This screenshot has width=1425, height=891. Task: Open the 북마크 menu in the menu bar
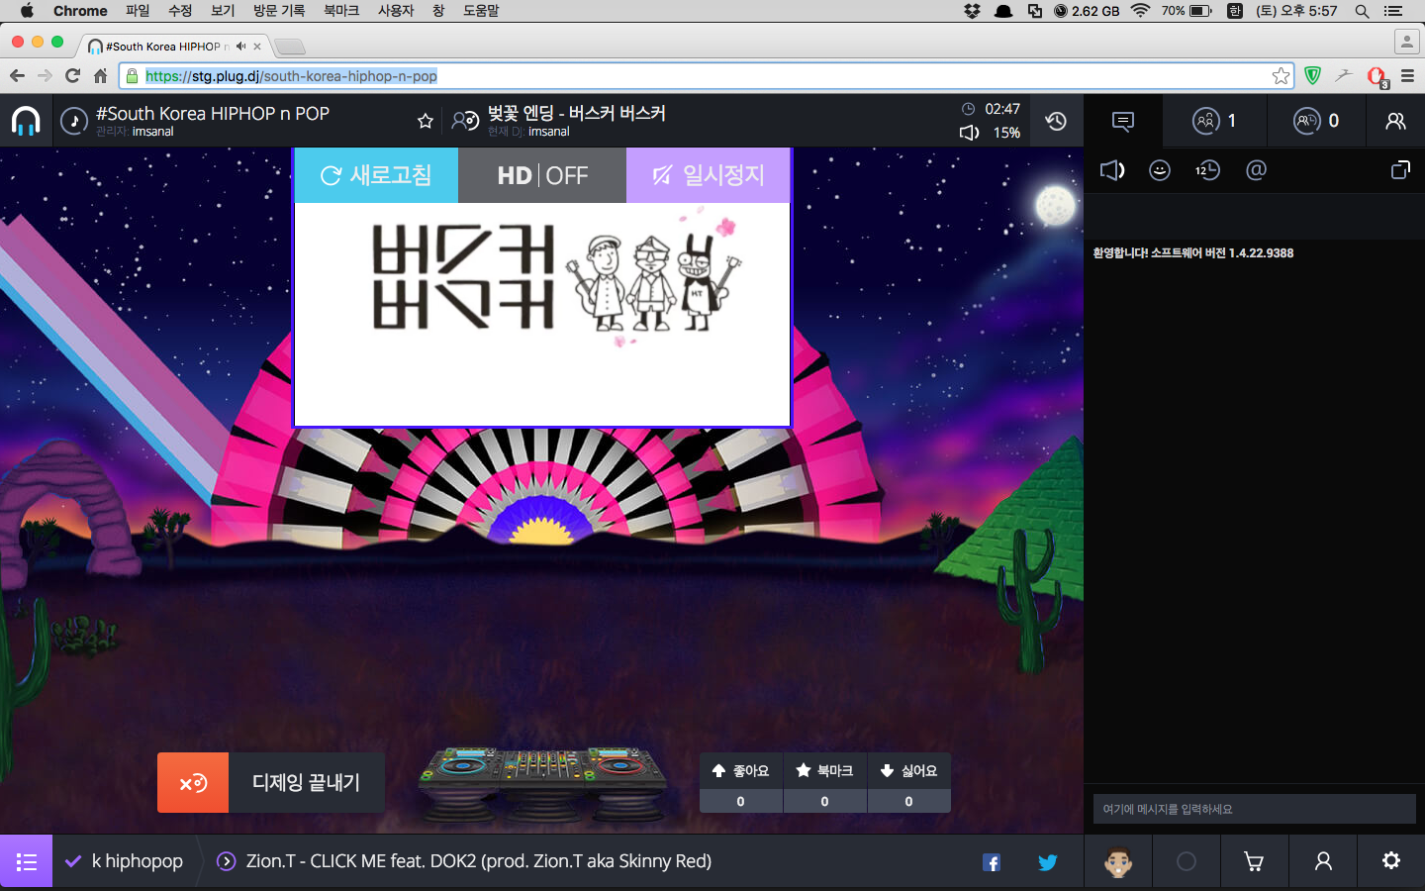[339, 11]
